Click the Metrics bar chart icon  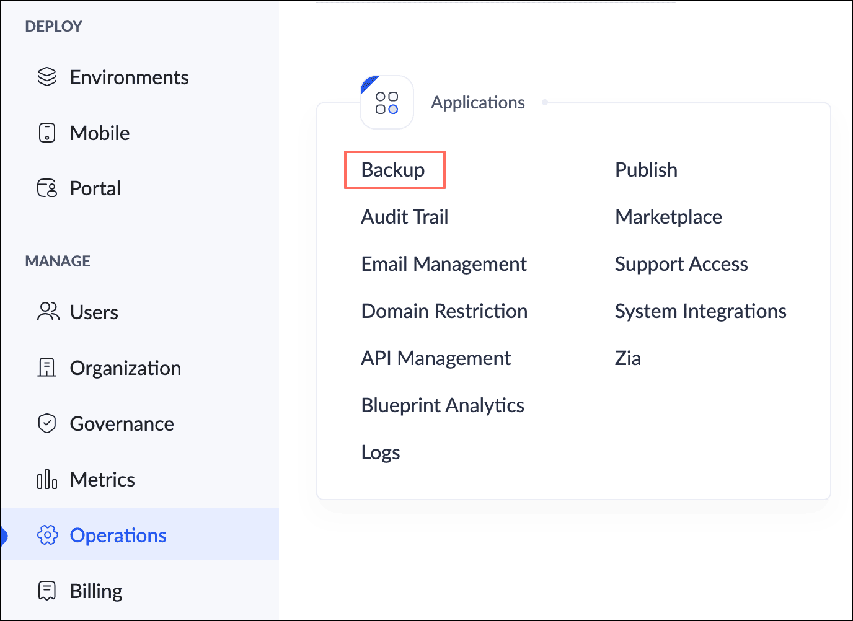47,479
